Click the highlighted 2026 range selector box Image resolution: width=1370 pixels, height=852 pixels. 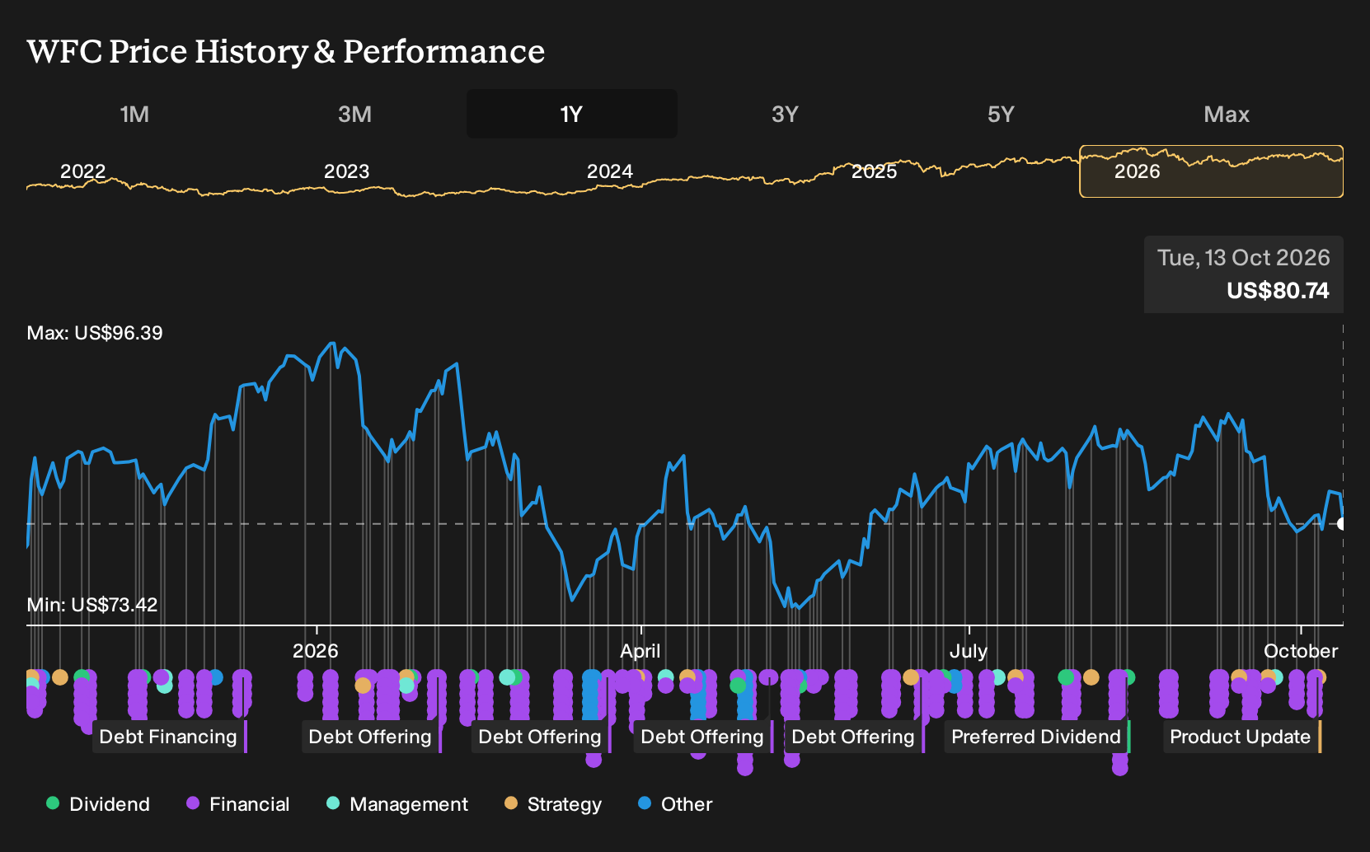tap(1211, 171)
